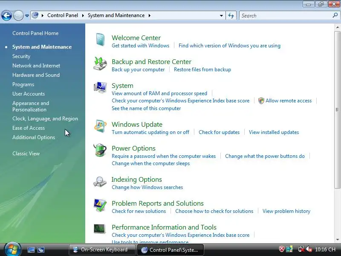The image size is (341, 256).
Task: Open Additional Options in sidebar
Action: tap(34, 137)
